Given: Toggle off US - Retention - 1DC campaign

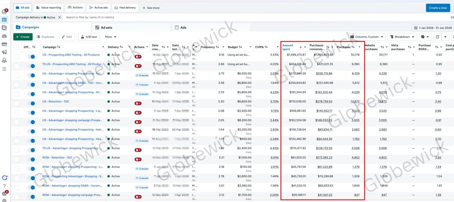Looking at the screenshot, I should [31, 103].
